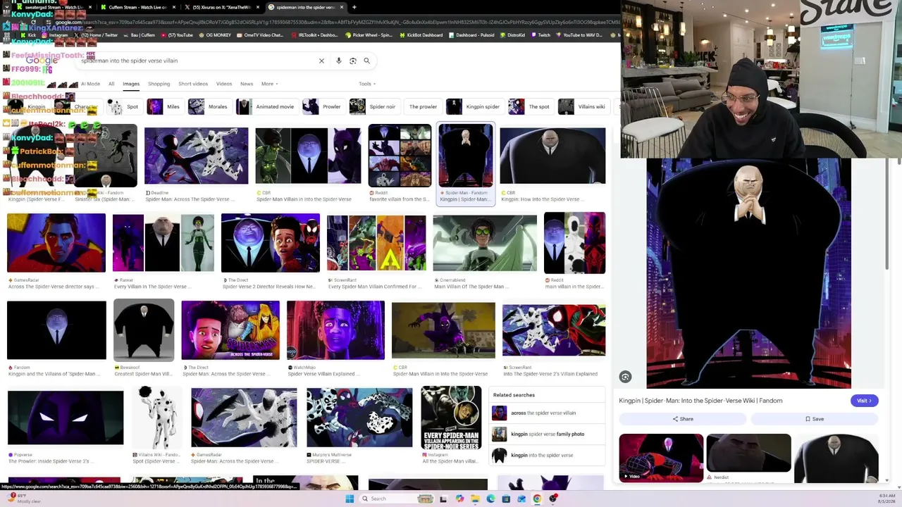Filter images by the Animated movie chip
Screen dimensions: 902x507
tap(266, 107)
